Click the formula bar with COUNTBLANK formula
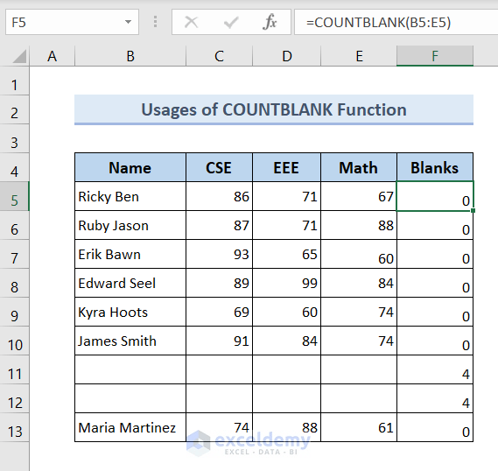 [396, 22]
